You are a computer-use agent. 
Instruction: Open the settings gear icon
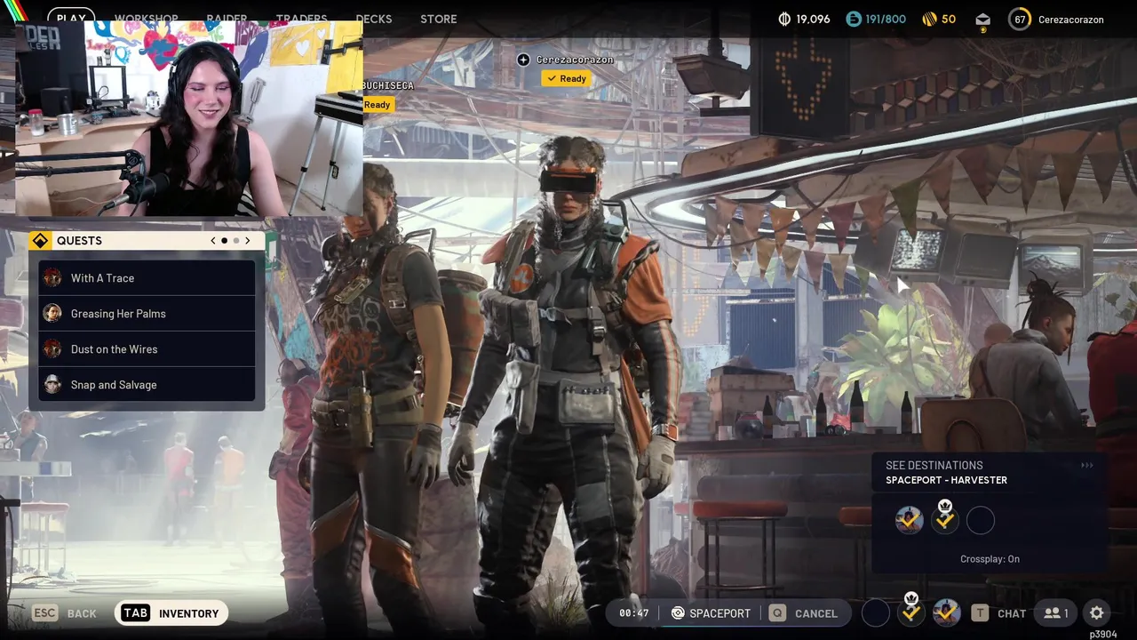(x=1096, y=613)
